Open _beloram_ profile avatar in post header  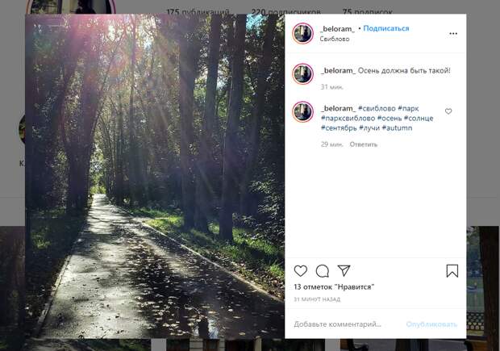coord(302,33)
